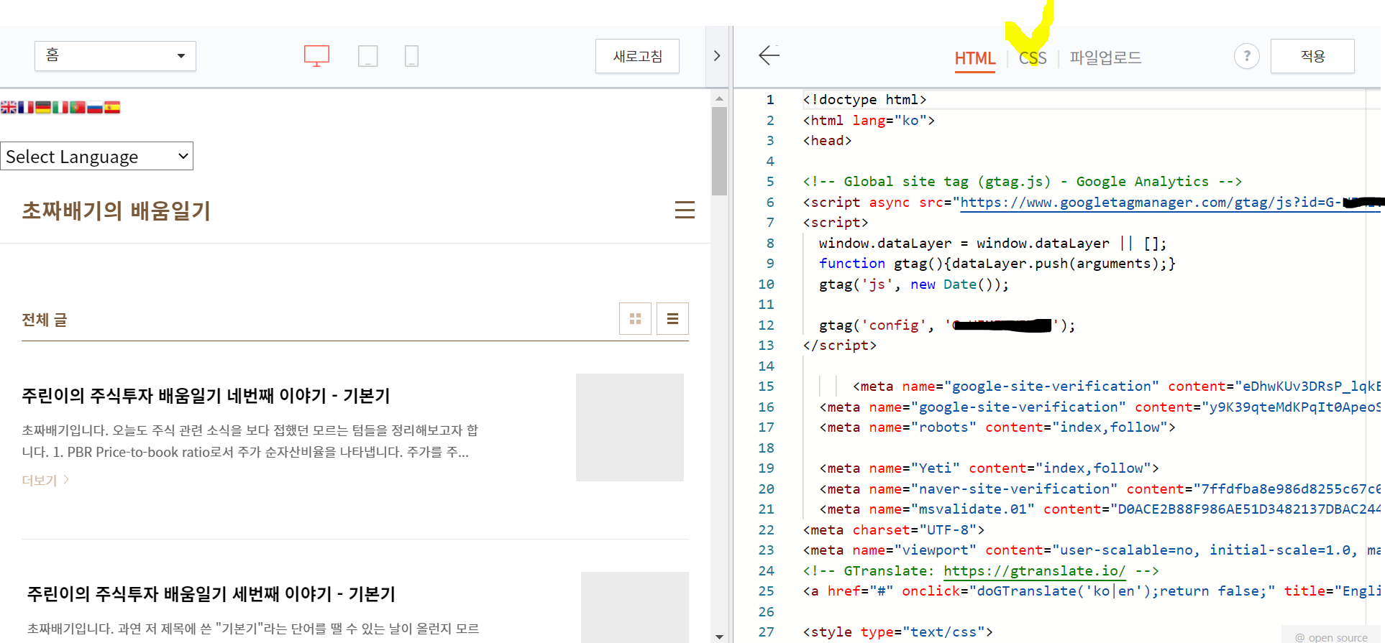Click line 5 Google Analytics comment

point(1023,182)
